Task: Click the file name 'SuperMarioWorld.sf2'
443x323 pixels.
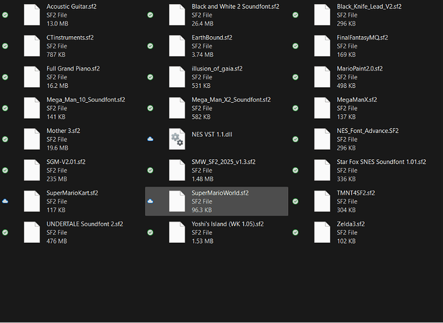Action: tap(220, 193)
